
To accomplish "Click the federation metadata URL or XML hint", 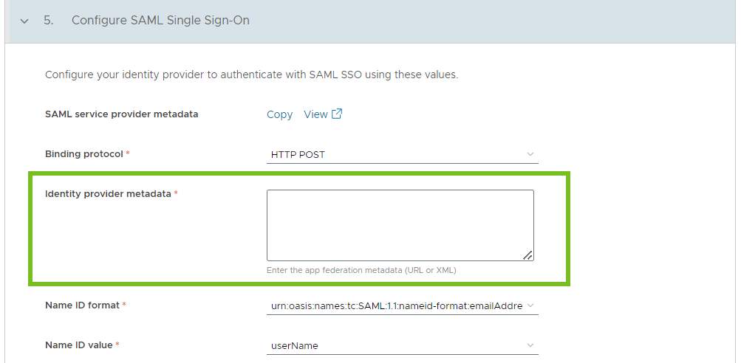I will point(361,271).
